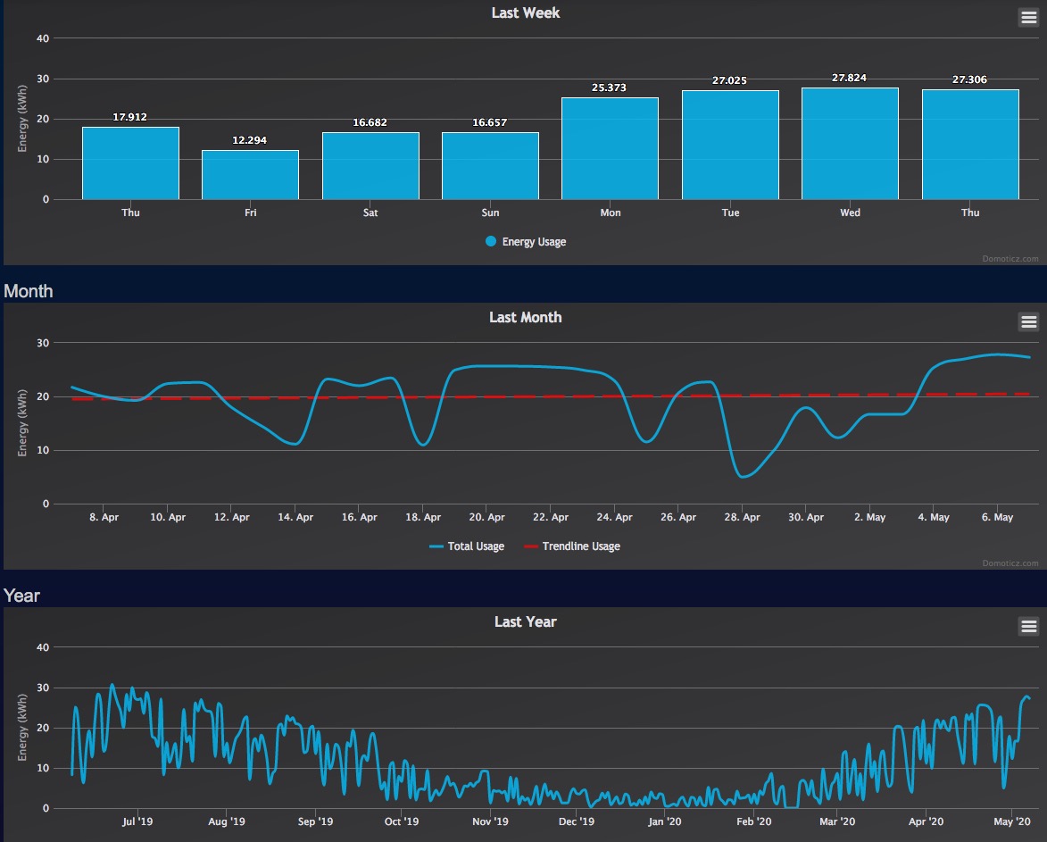
Task: Toggle Total Usage series in legend
Action: (x=467, y=546)
